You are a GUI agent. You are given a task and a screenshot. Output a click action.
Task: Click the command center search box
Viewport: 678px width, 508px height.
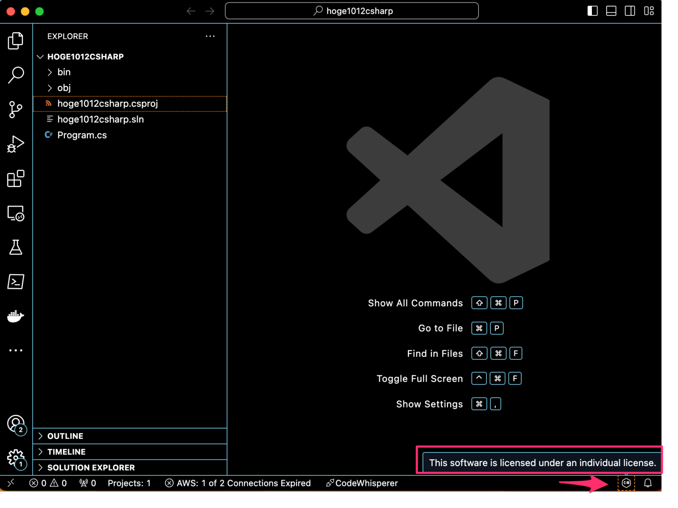(x=352, y=11)
